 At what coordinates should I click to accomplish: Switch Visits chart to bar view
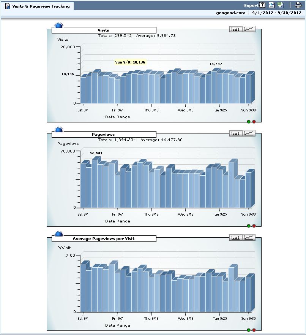tap(236, 29)
